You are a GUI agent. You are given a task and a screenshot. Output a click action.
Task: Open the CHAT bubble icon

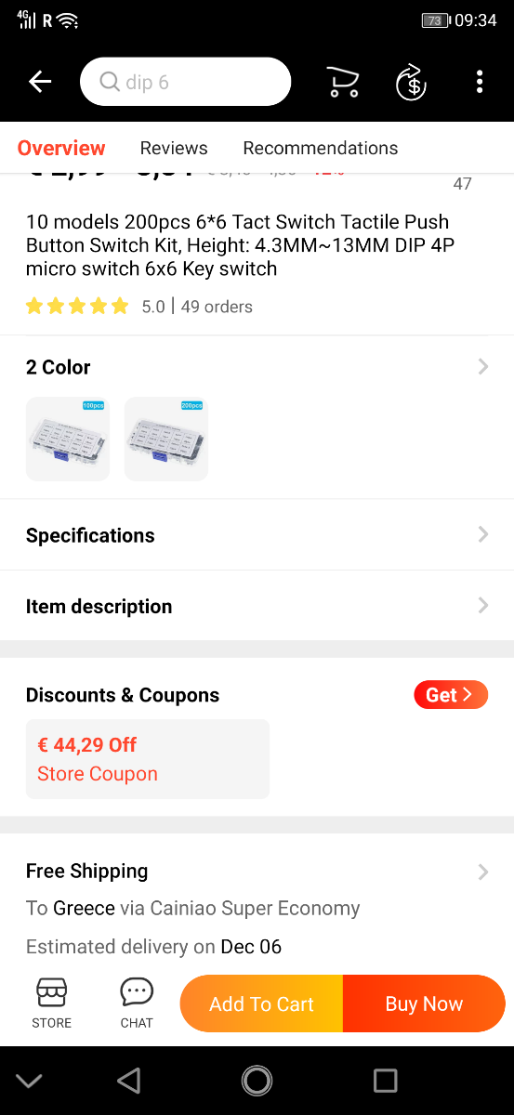(137, 1003)
